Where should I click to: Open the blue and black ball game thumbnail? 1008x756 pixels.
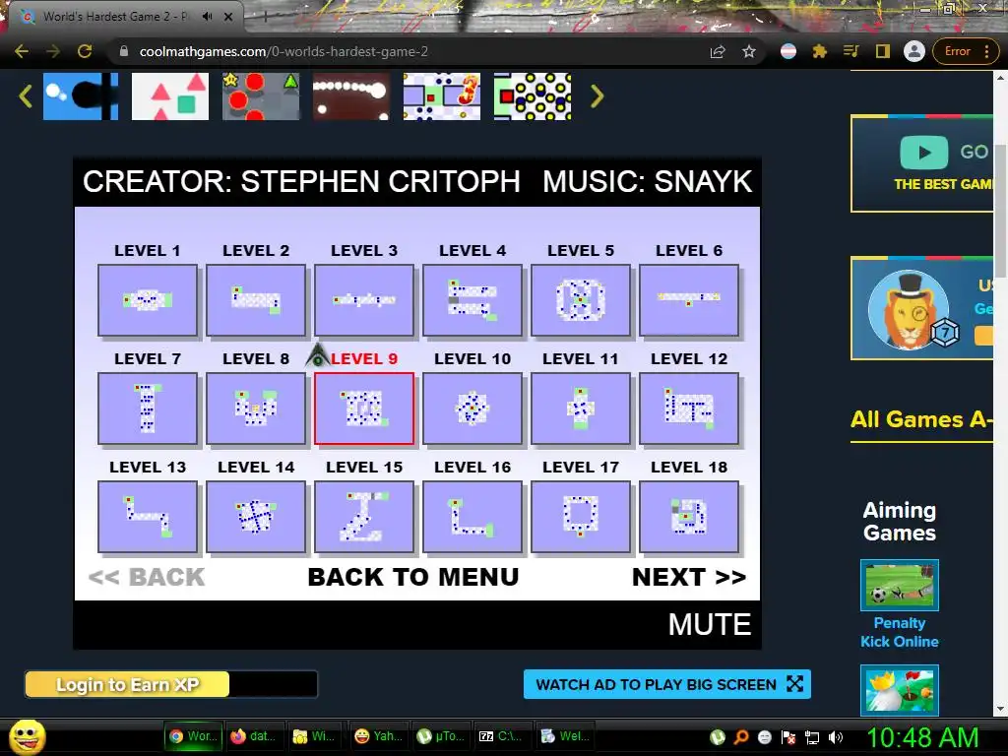pyautogui.click(x=81, y=96)
